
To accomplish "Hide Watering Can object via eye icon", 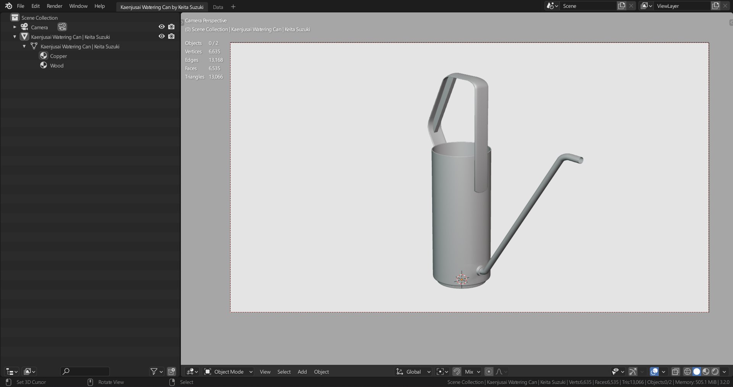I will pos(161,36).
